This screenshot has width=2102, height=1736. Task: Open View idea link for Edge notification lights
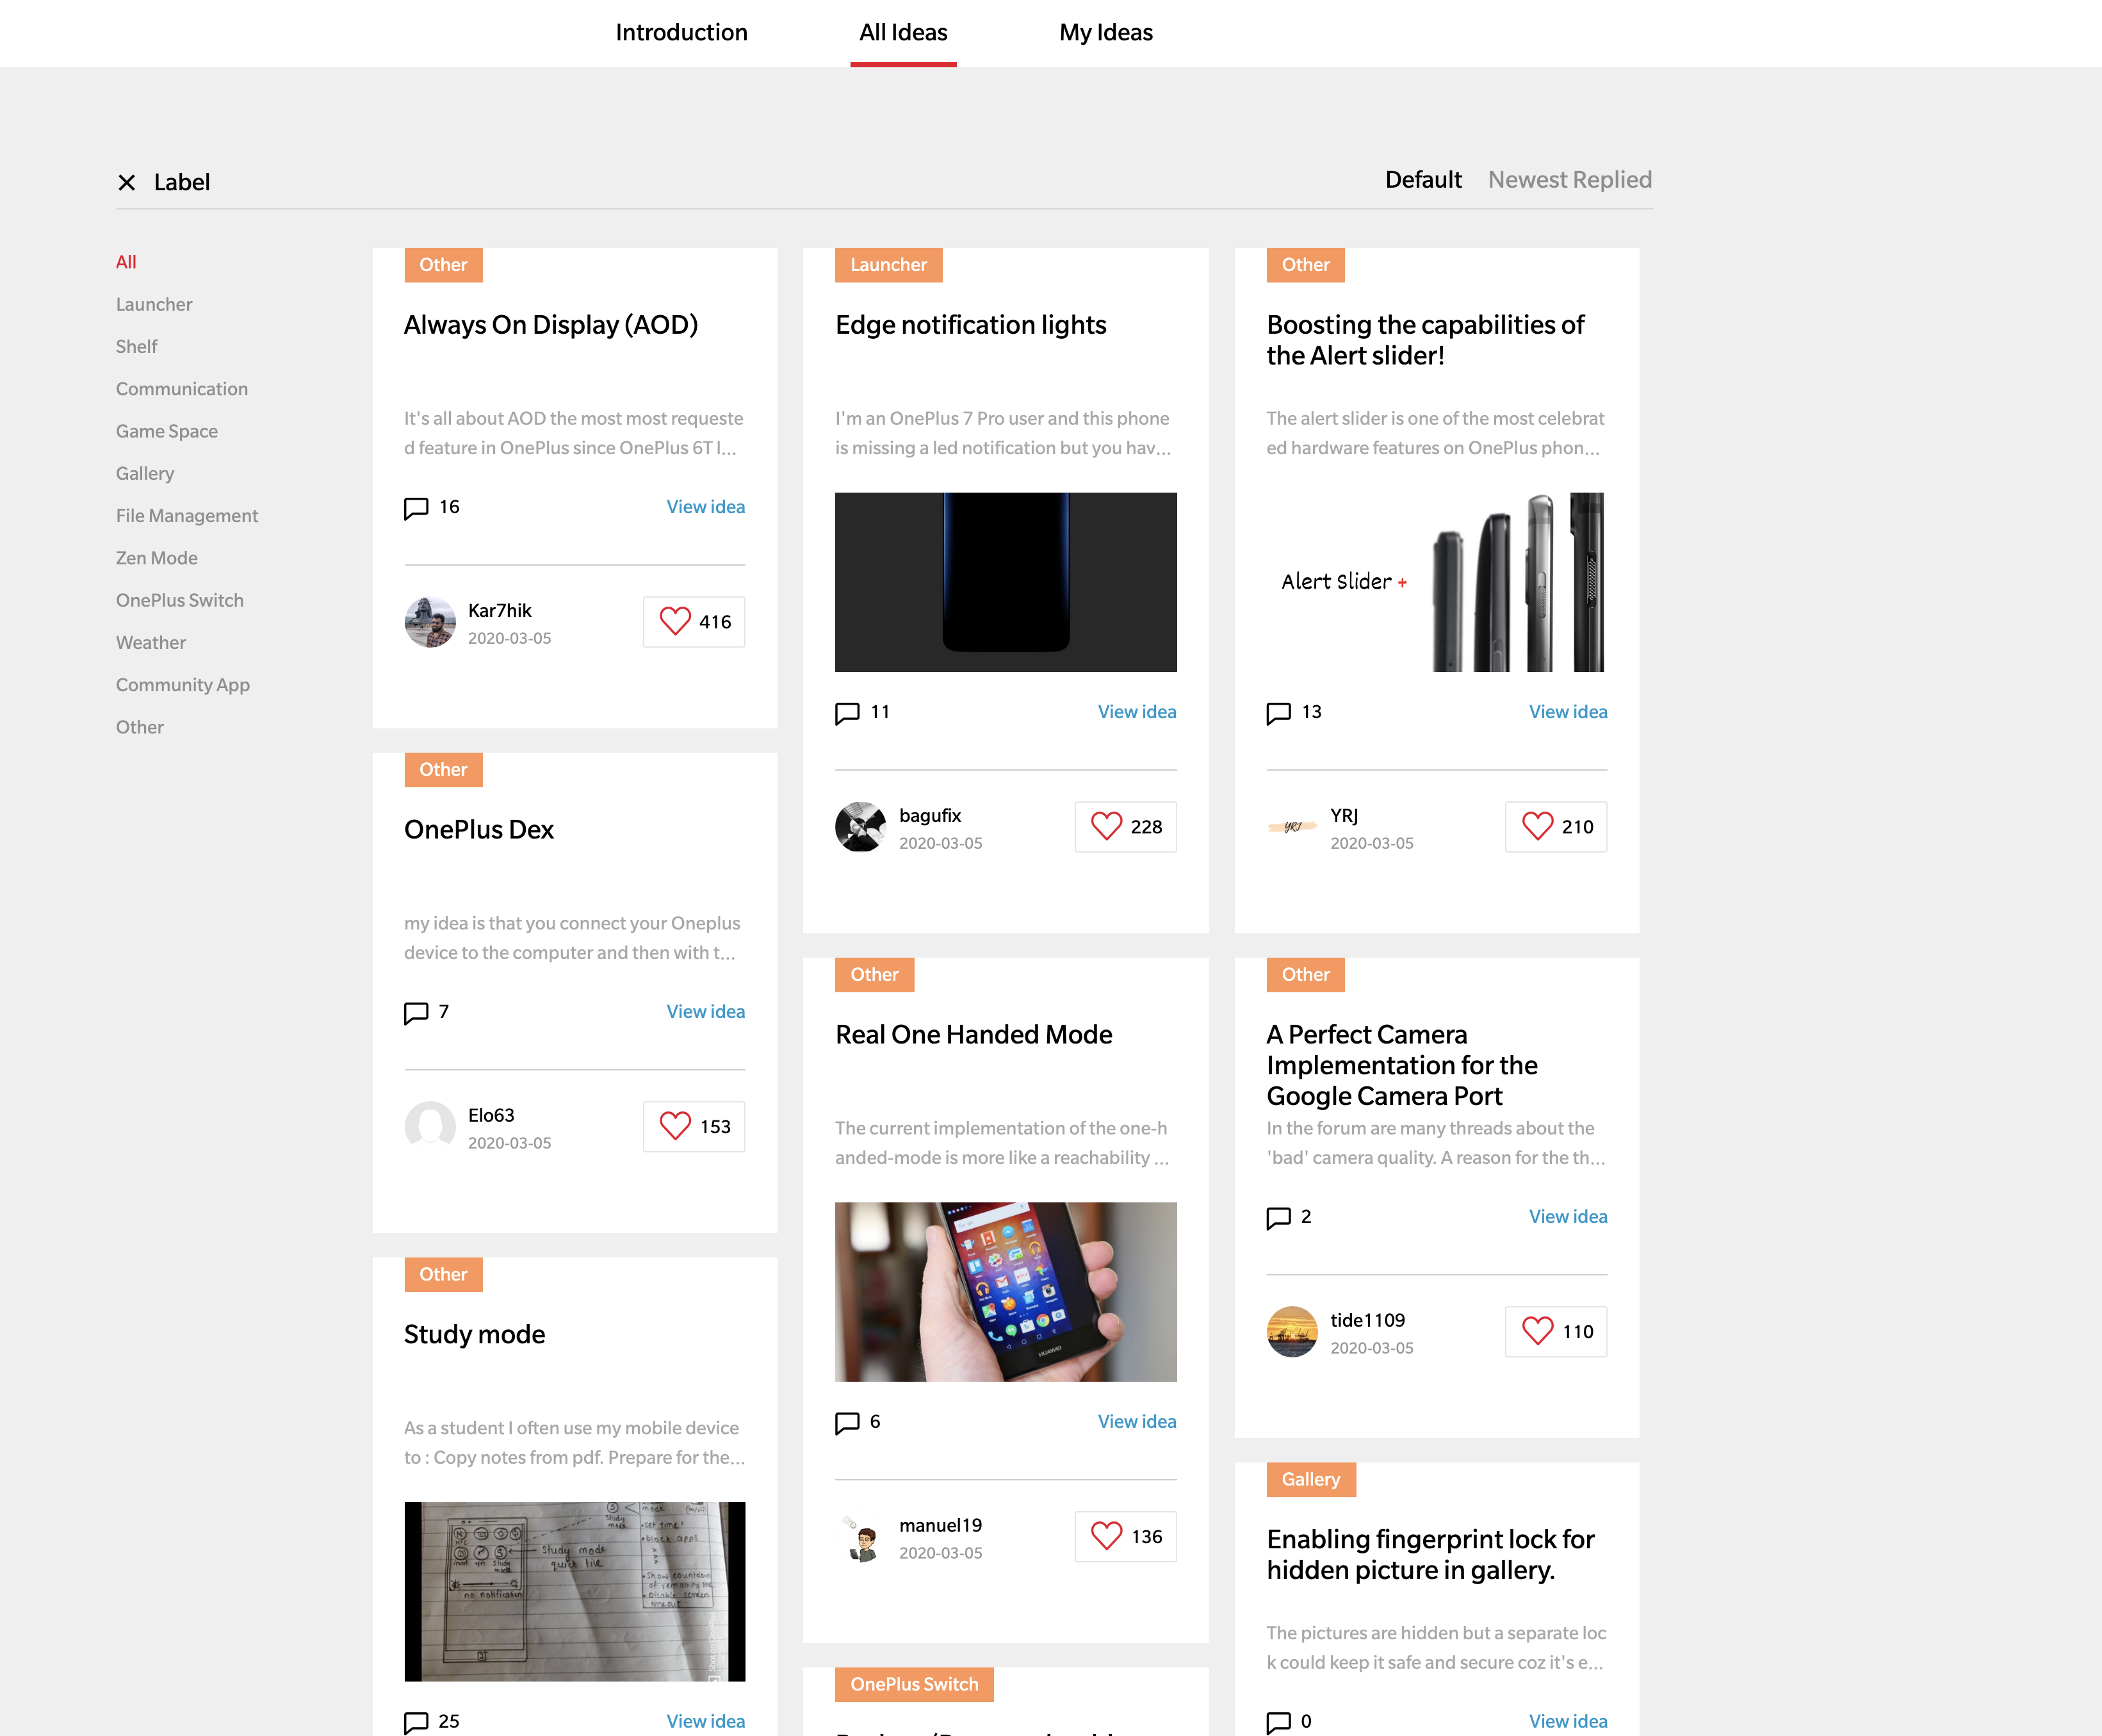click(1136, 712)
